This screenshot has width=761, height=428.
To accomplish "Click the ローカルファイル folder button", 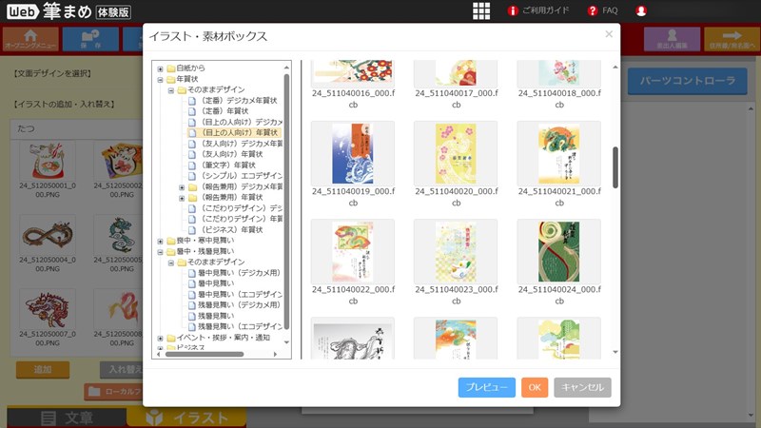I will click(x=113, y=392).
